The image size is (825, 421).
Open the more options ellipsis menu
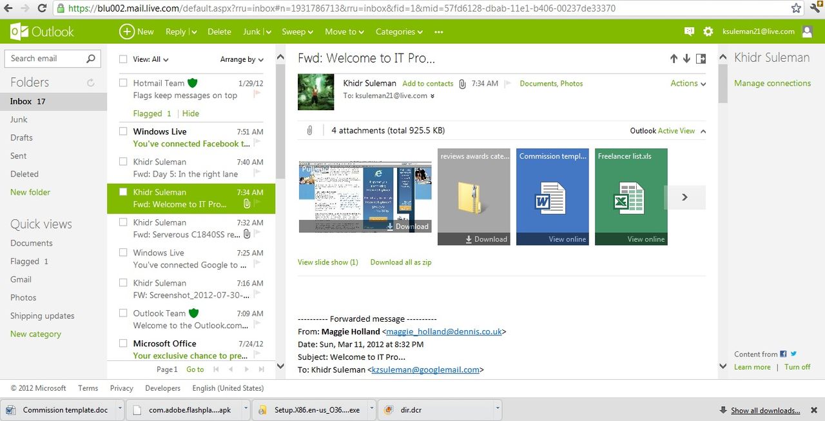click(x=439, y=32)
